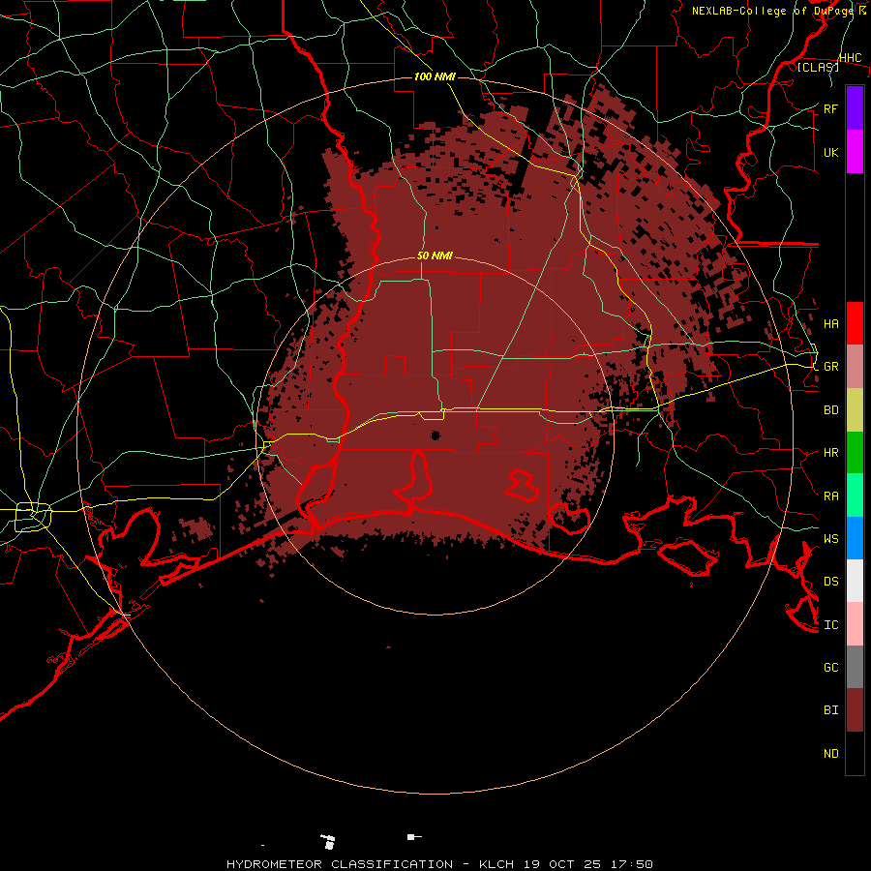Click the HYDROMETEOR CLASSIFICATION title text

340,864
